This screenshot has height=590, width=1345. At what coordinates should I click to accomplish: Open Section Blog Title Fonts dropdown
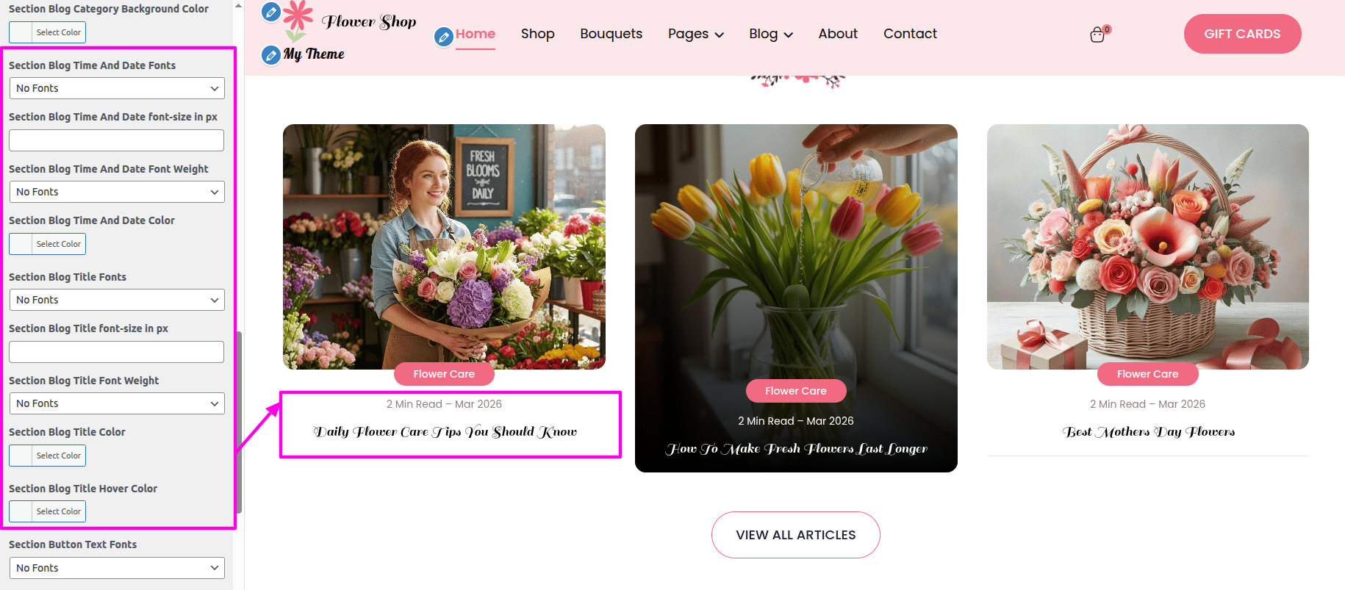[117, 300]
